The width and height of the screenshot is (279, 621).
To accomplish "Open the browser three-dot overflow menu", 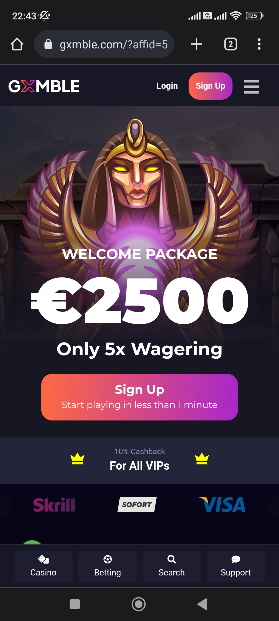I will coord(259,44).
